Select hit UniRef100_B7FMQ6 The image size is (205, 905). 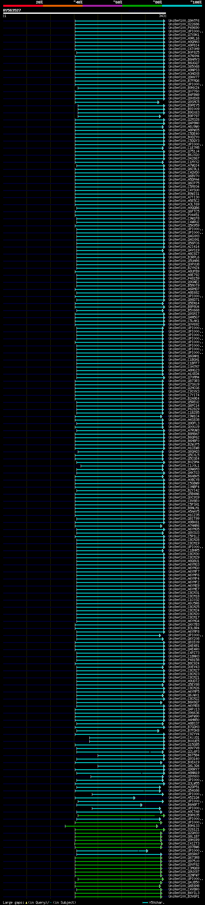tap(184, 81)
